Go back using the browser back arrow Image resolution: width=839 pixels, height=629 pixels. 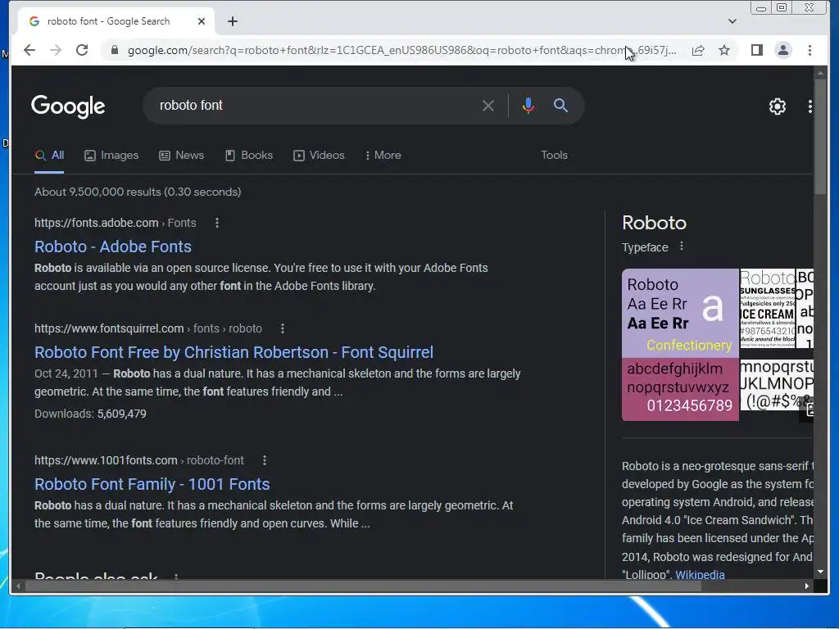click(x=29, y=50)
